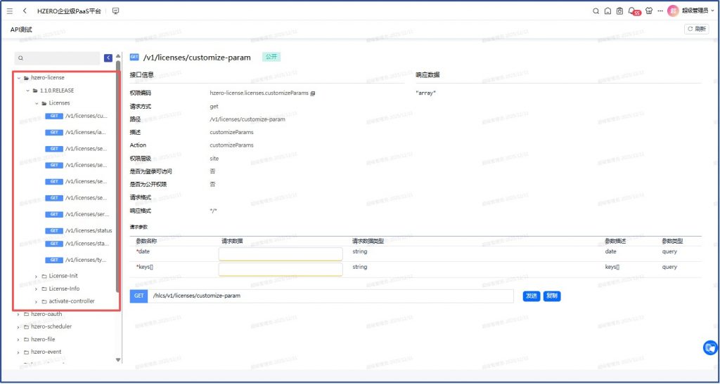720x384 pixels.
Task: Expand the hzero-oauth service node
Action: [18, 314]
